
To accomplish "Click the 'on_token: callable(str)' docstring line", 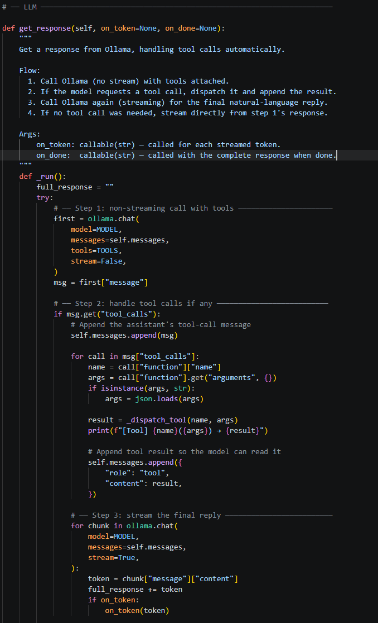I will click(x=158, y=145).
